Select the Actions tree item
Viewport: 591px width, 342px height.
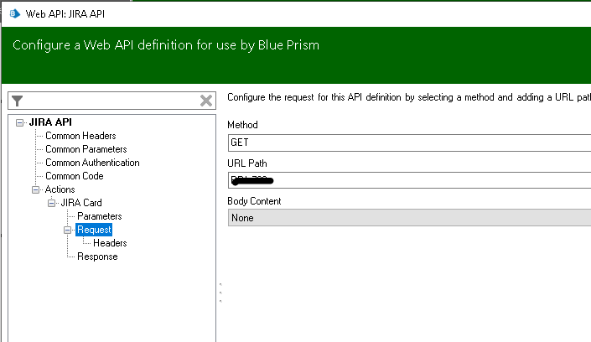pos(60,189)
